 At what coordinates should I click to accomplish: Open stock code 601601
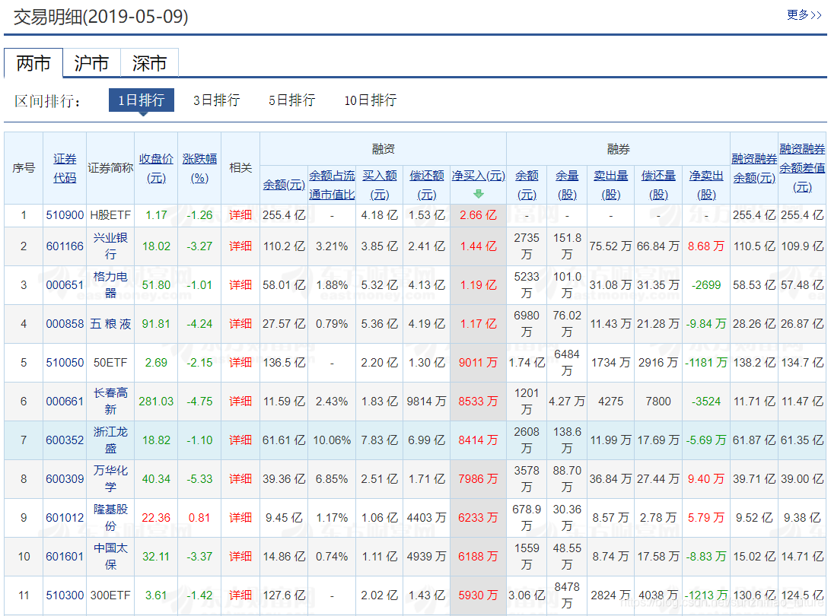(65, 557)
